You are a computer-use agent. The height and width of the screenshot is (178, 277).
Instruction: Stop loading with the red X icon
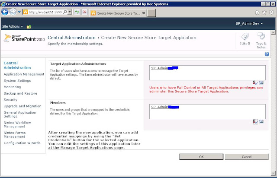85,12
